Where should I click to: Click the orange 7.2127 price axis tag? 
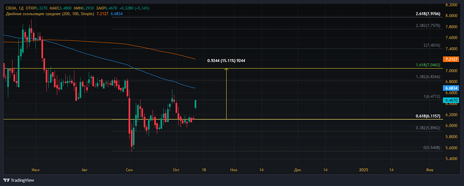point(451,59)
